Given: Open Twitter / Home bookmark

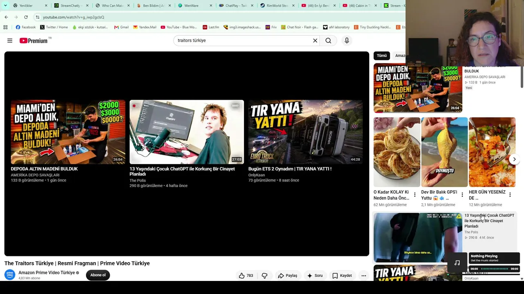Looking at the screenshot, I should point(54,27).
